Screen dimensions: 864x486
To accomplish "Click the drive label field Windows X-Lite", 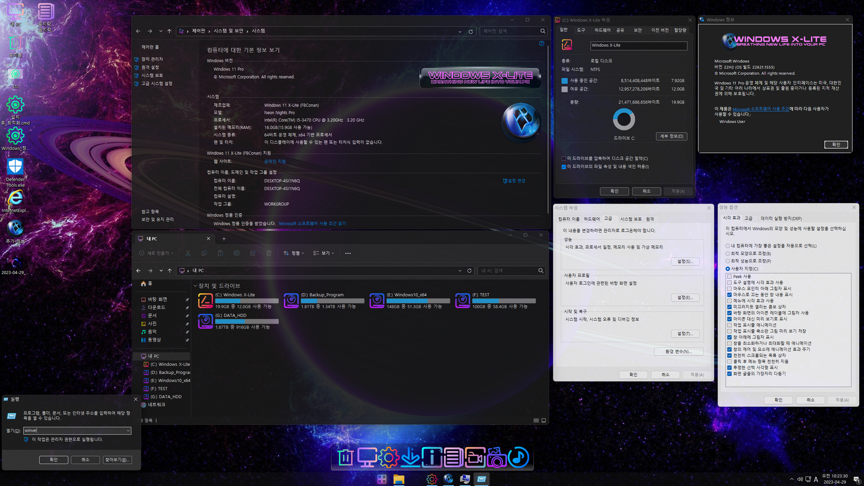I will click(x=639, y=45).
